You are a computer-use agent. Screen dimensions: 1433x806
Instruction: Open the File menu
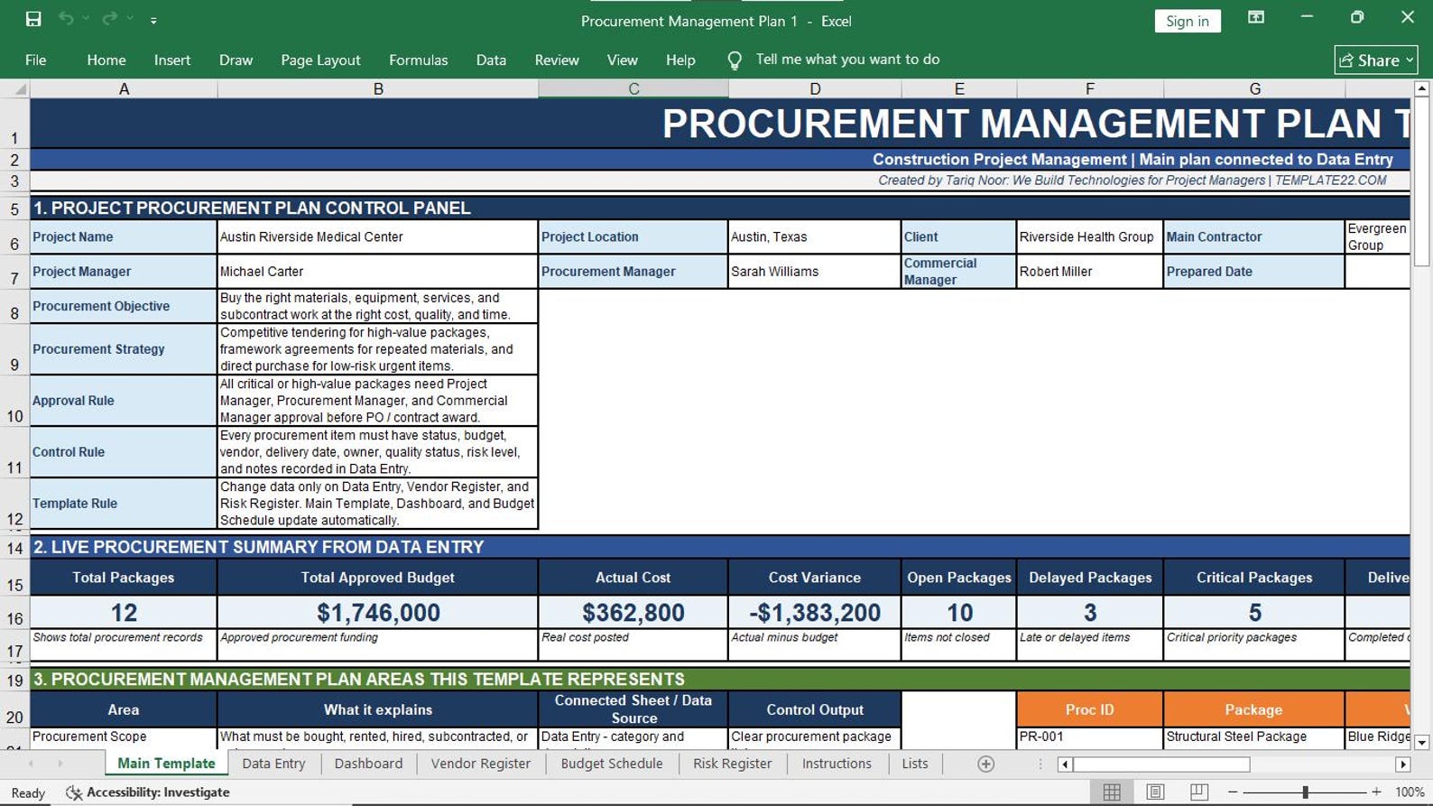(x=36, y=60)
